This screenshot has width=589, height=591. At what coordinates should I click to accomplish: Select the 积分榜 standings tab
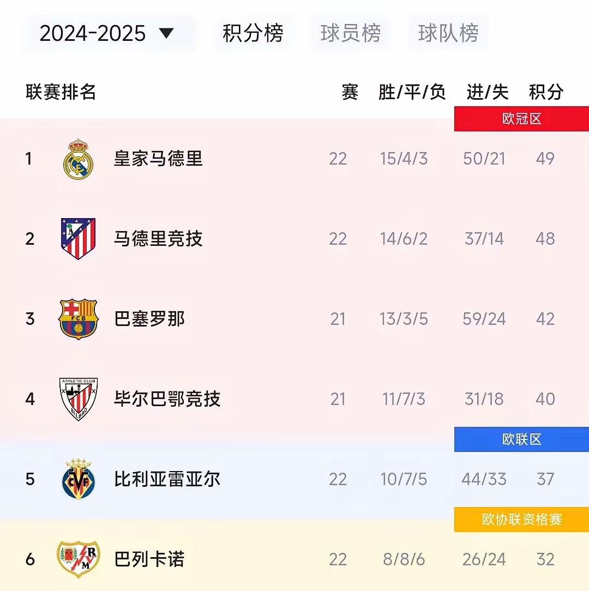point(254,34)
